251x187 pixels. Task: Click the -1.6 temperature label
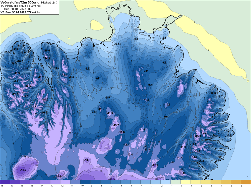pos(165,25)
